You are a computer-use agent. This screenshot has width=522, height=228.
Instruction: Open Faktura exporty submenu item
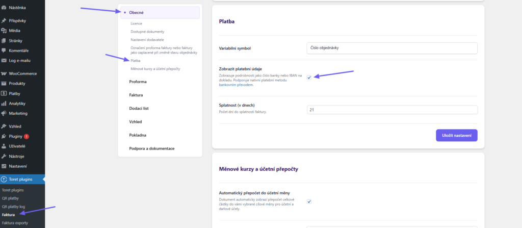[15, 223]
